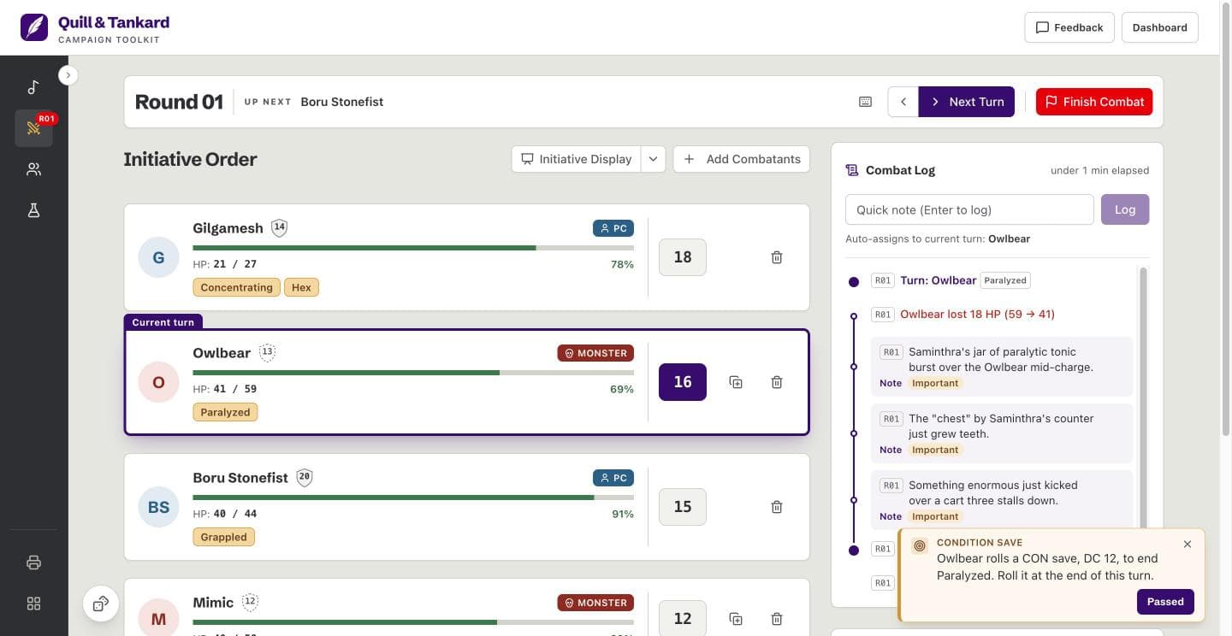1232x636 pixels.
Task: Click the Hex condition tag on Gilgamesh
Action: [301, 287]
